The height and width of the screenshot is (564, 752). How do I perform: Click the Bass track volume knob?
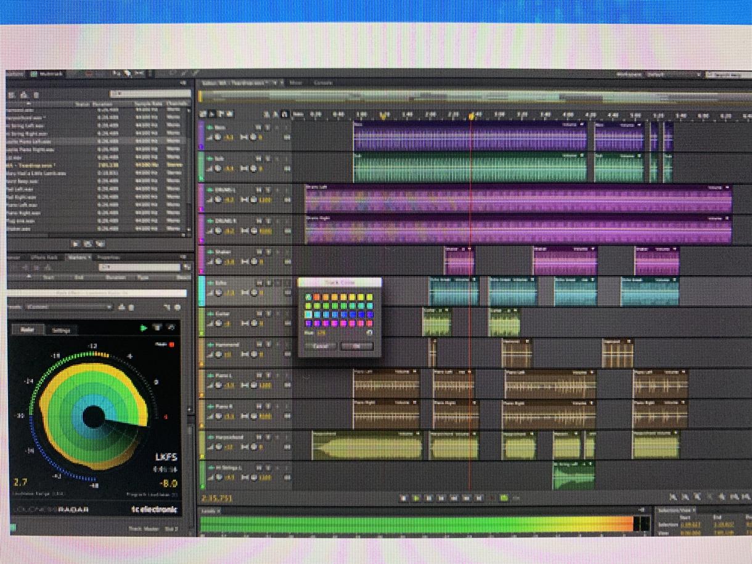(218, 137)
